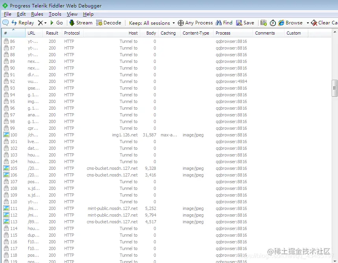The image size is (338, 263).
Task: Select image/jpeg content type of session 100
Action: 193,135
